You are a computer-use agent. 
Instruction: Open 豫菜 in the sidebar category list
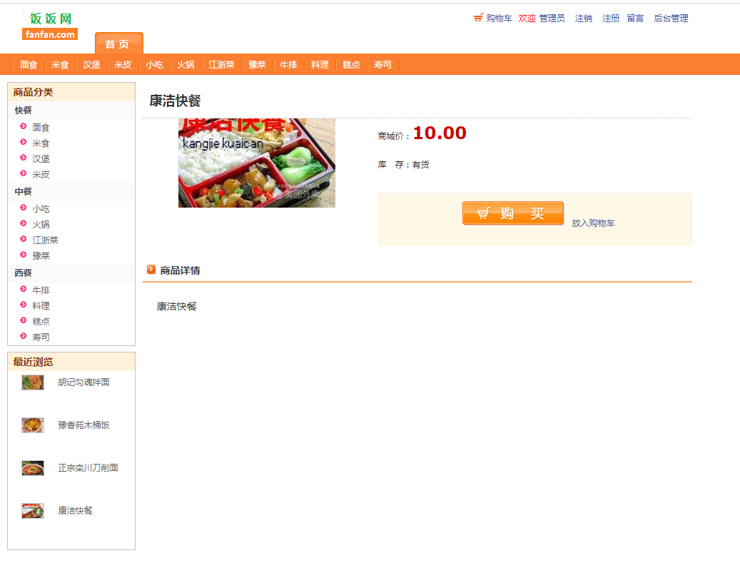[41, 255]
